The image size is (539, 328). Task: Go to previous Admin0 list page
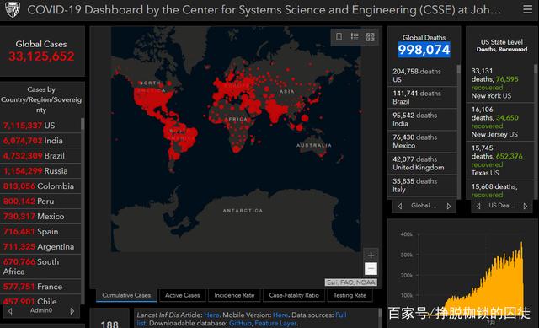(10, 311)
